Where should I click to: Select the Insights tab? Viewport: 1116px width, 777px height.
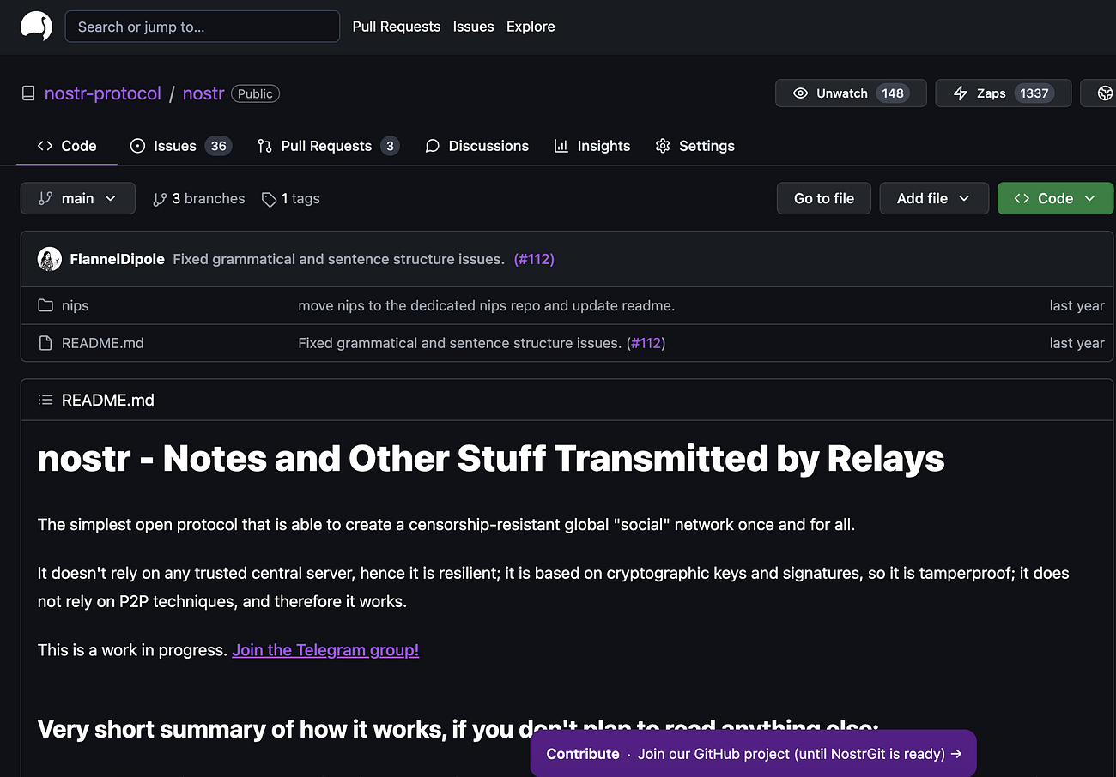point(592,146)
